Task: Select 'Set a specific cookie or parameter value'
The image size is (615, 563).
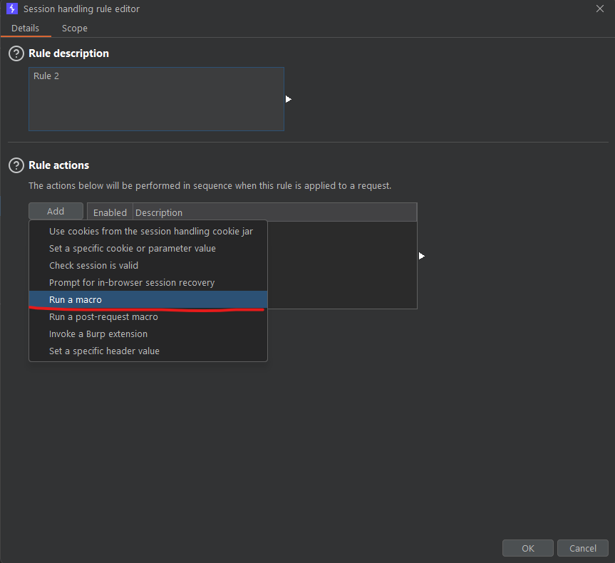Action: point(132,249)
